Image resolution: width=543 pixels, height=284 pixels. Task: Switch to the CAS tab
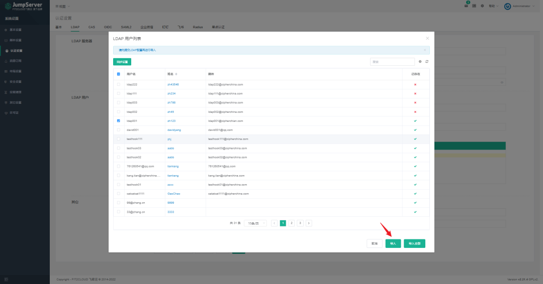tap(92, 27)
